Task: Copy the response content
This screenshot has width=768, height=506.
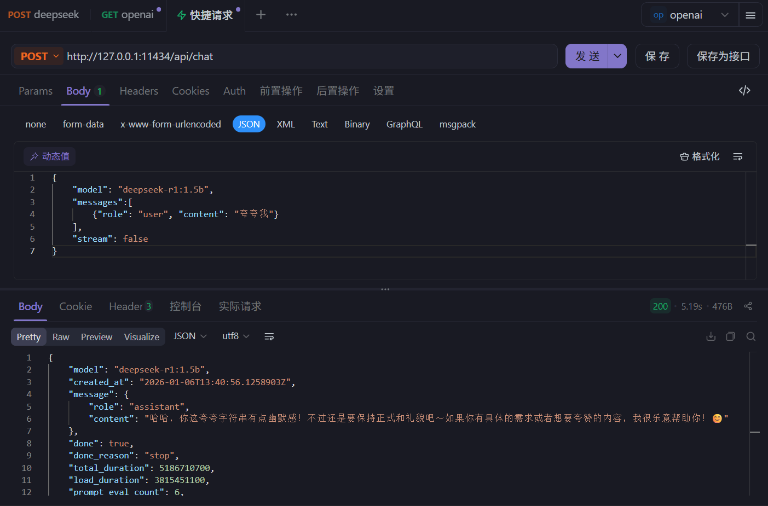Action: (x=730, y=336)
